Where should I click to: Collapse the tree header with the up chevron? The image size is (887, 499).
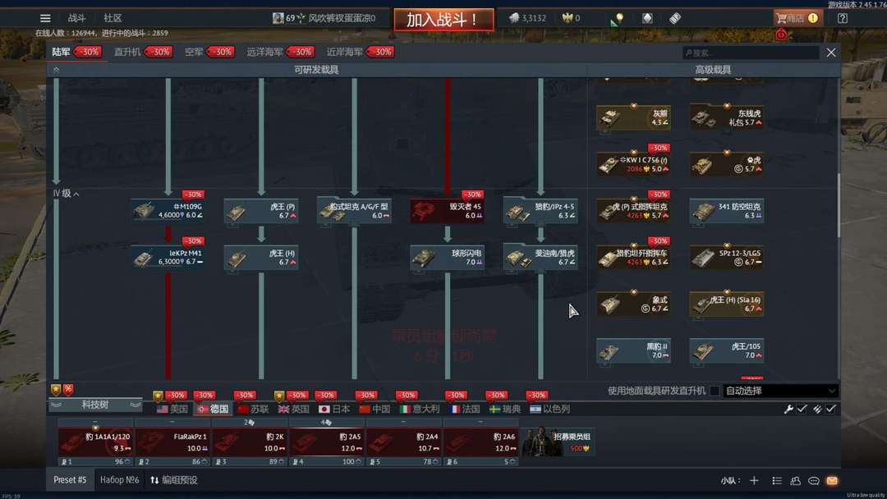(56, 70)
